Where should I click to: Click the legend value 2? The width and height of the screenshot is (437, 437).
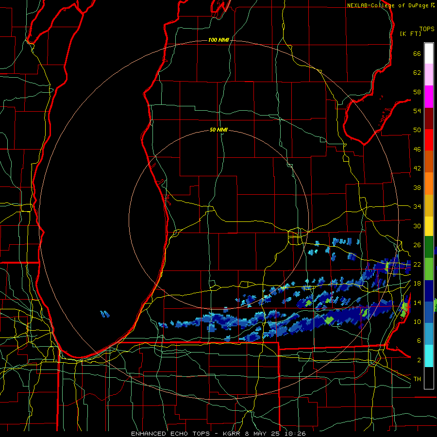pos(419,360)
